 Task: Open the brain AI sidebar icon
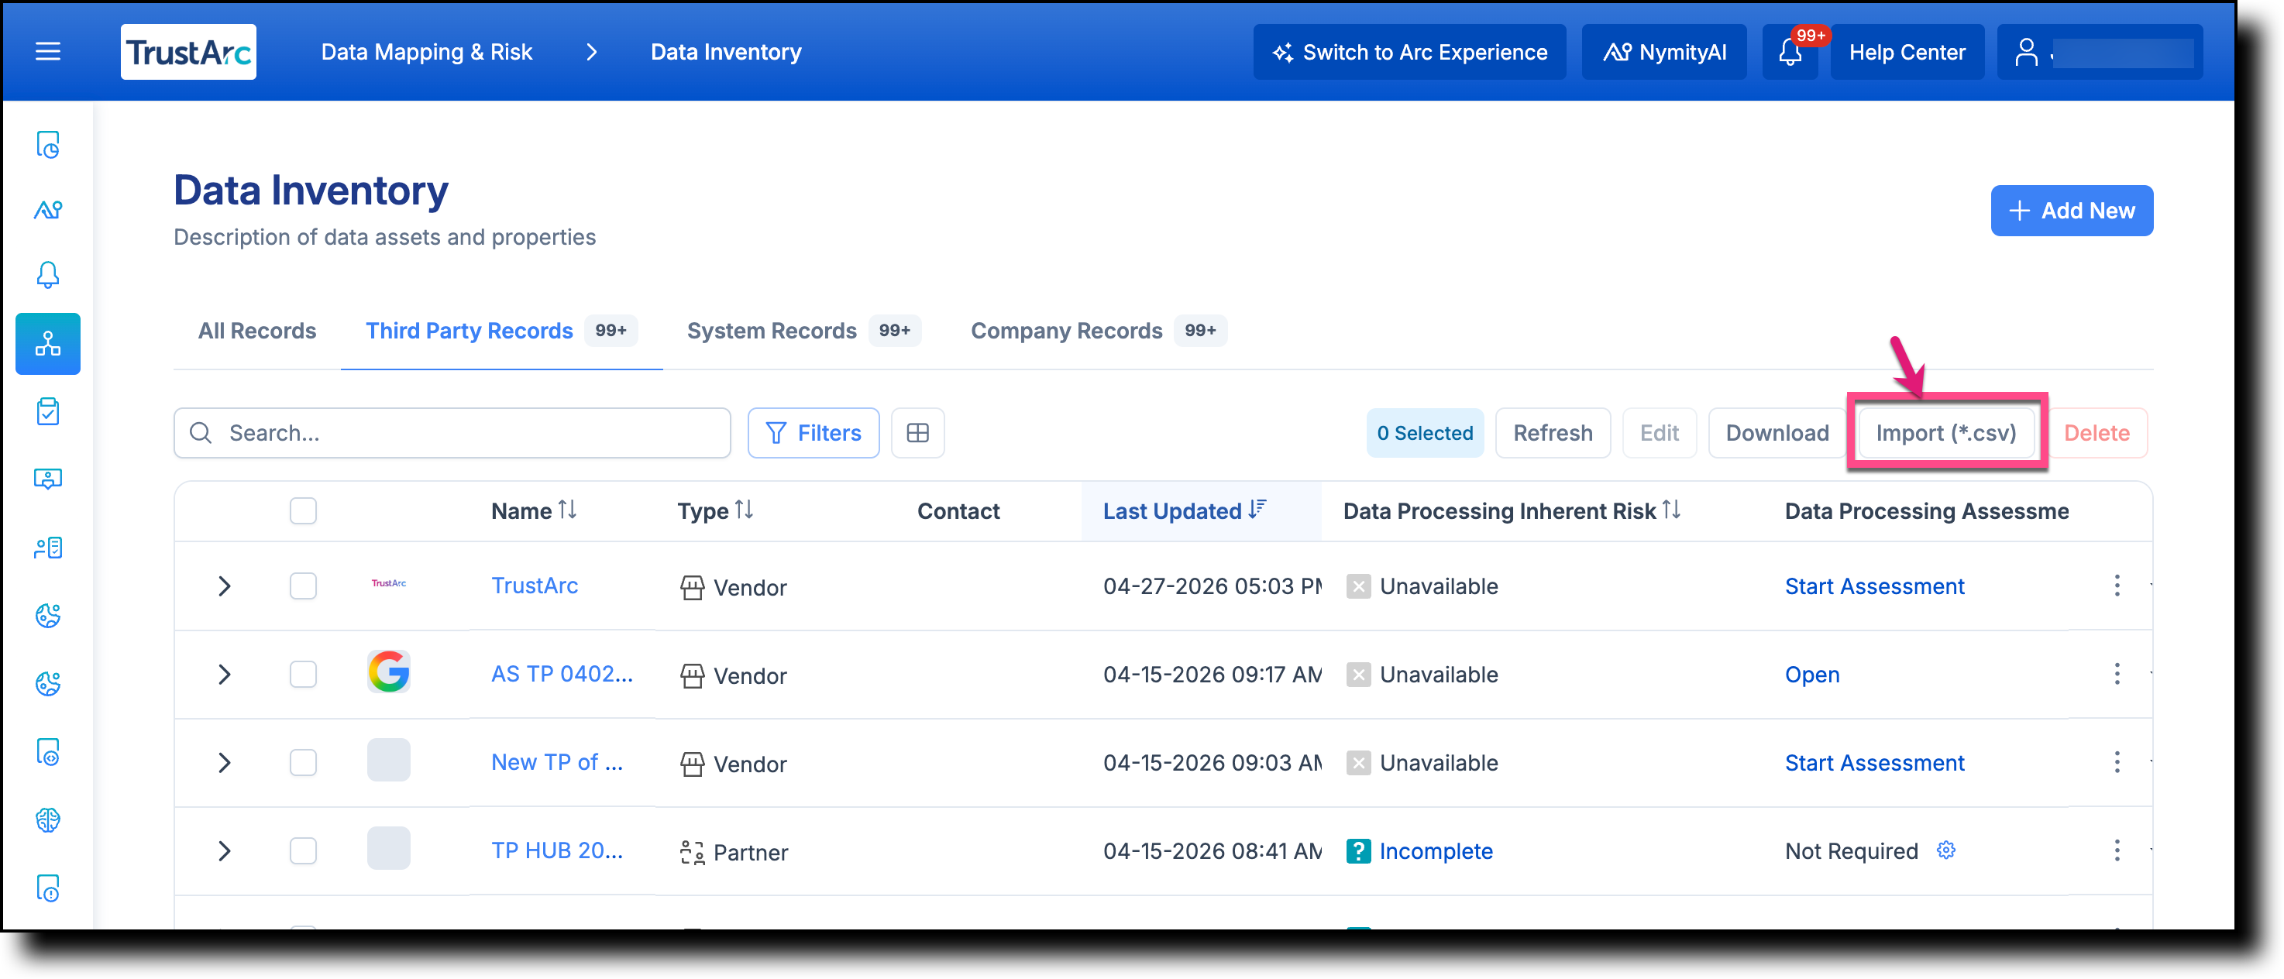click(x=48, y=820)
